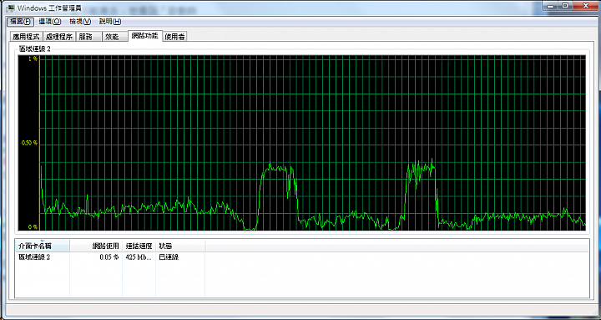
Task: Sort by 狀態 column header
Action: coord(180,246)
